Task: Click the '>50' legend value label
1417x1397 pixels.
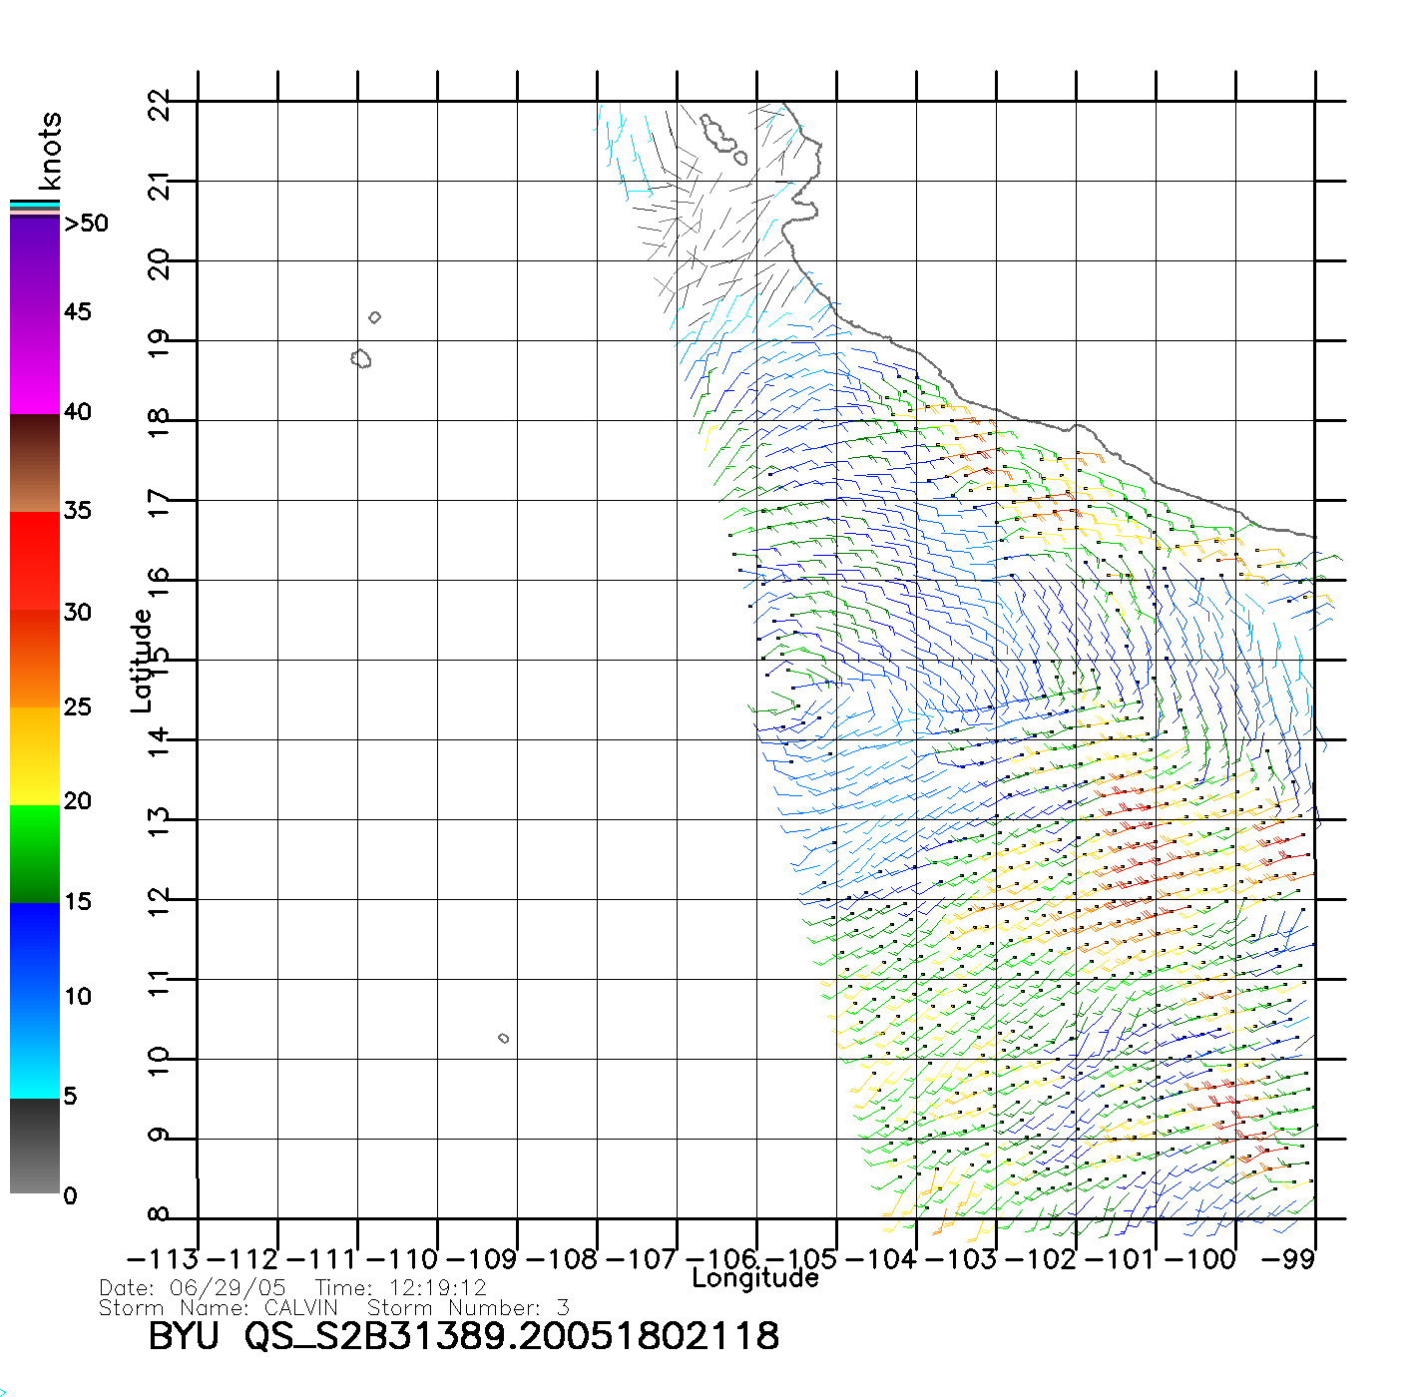Action: [x=86, y=224]
